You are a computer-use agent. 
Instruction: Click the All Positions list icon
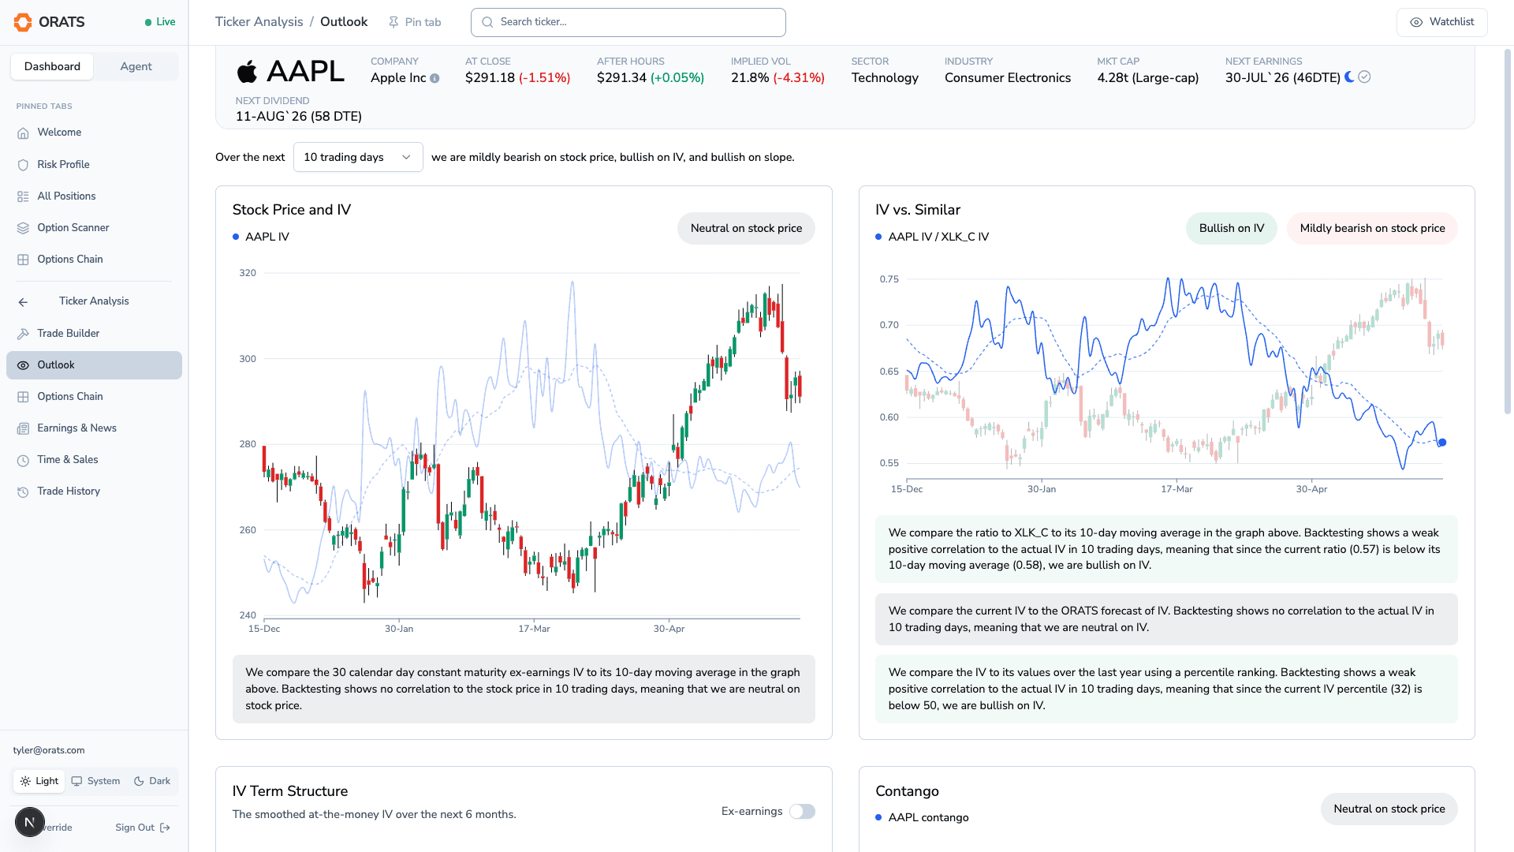pos(23,196)
